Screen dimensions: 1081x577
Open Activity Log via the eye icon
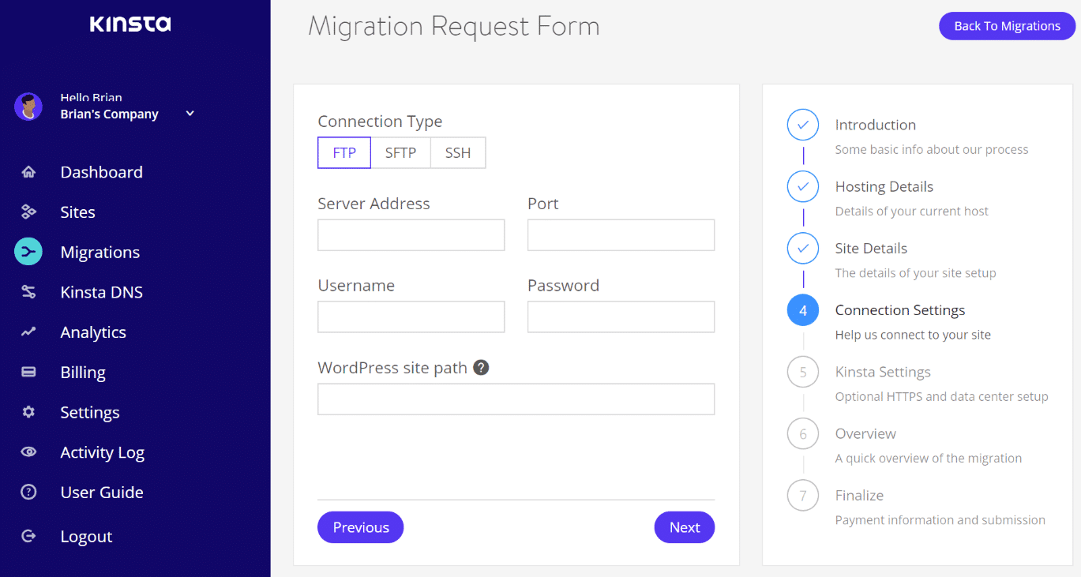coord(28,452)
